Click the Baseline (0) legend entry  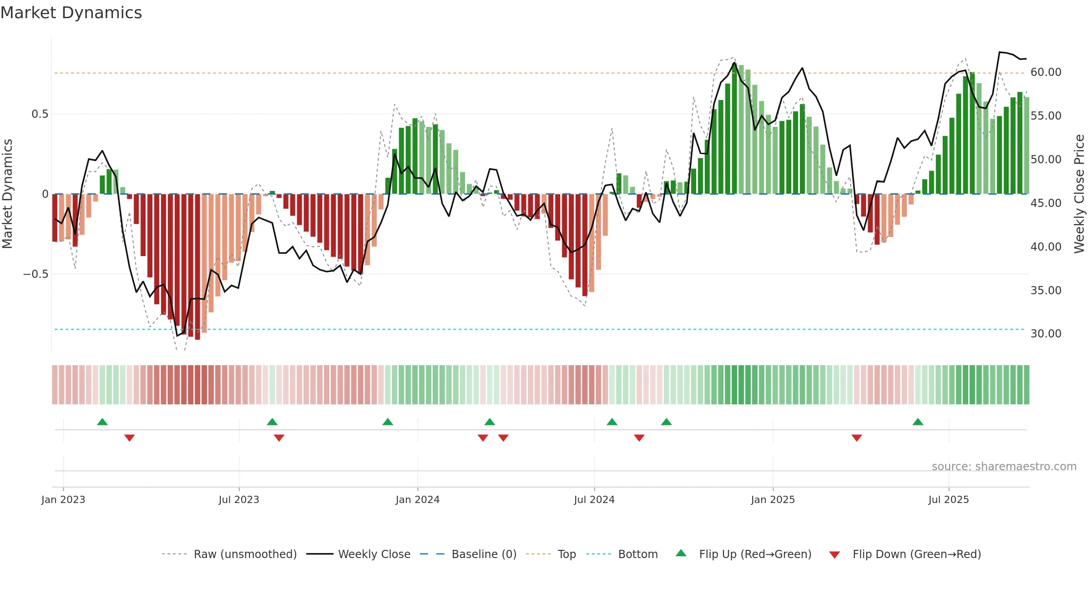tap(468, 554)
